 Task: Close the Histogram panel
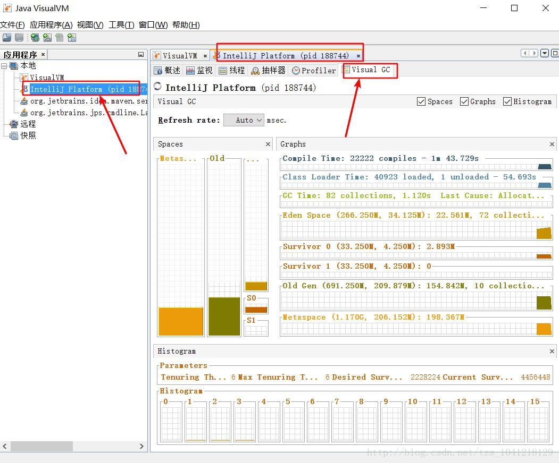[552, 351]
